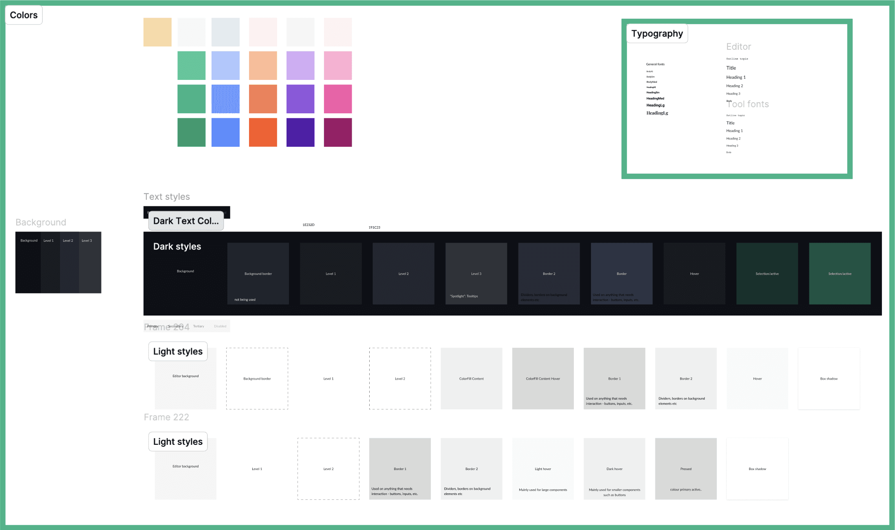Select dark Background border tile
This screenshot has height=530, width=895.
click(258, 274)
